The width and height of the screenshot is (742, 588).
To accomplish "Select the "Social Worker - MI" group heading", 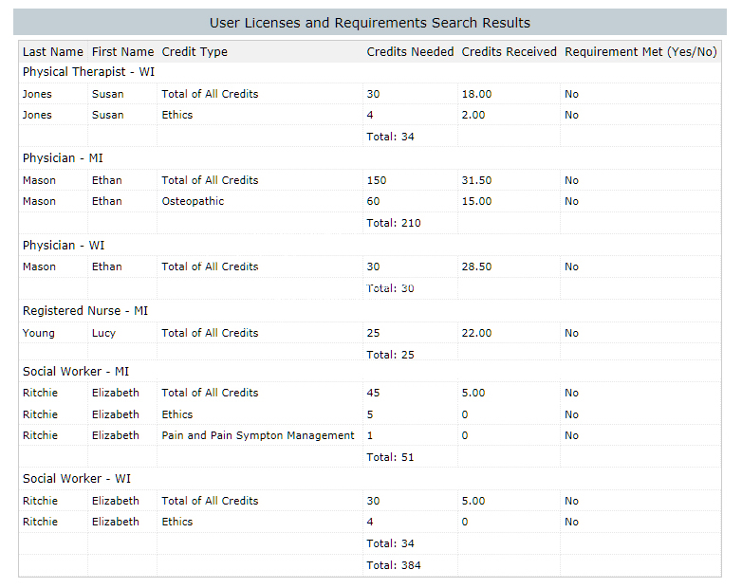I will pos(76,371).
